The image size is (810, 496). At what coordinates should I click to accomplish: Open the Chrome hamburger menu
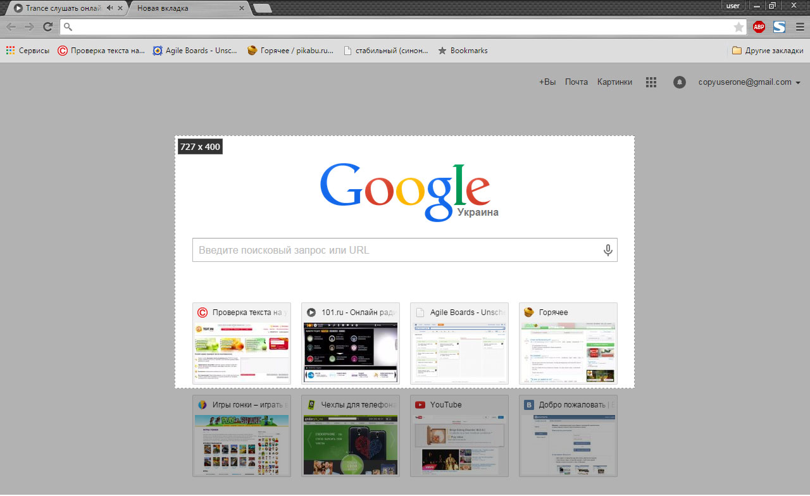(799, 27)
